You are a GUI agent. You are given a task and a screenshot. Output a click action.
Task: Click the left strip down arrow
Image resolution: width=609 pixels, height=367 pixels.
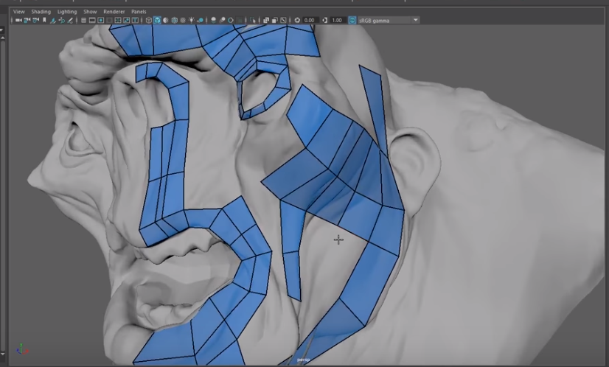(2, 354)
